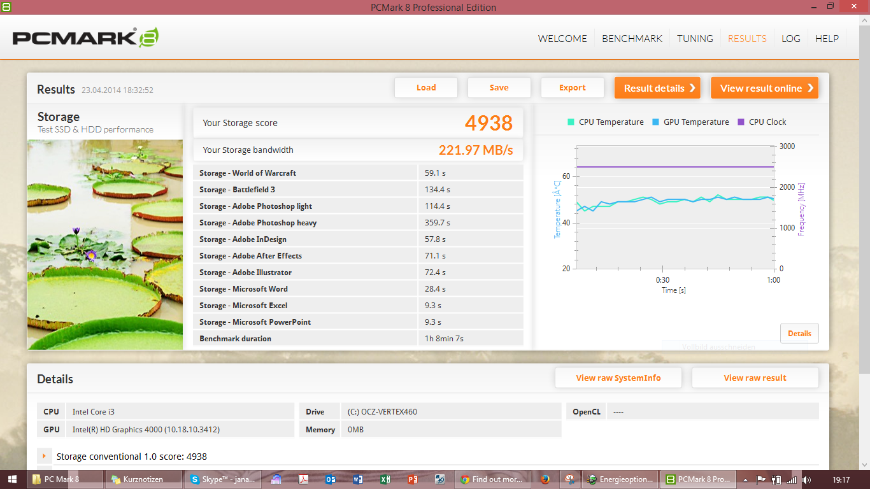This screenshot has height=489, width=870.
Task: Toggle CPU Temperature legend swatch
Action: click(571, 122)
